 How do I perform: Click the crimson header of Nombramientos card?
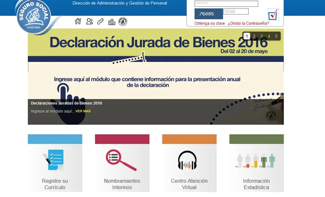(122, 139)
